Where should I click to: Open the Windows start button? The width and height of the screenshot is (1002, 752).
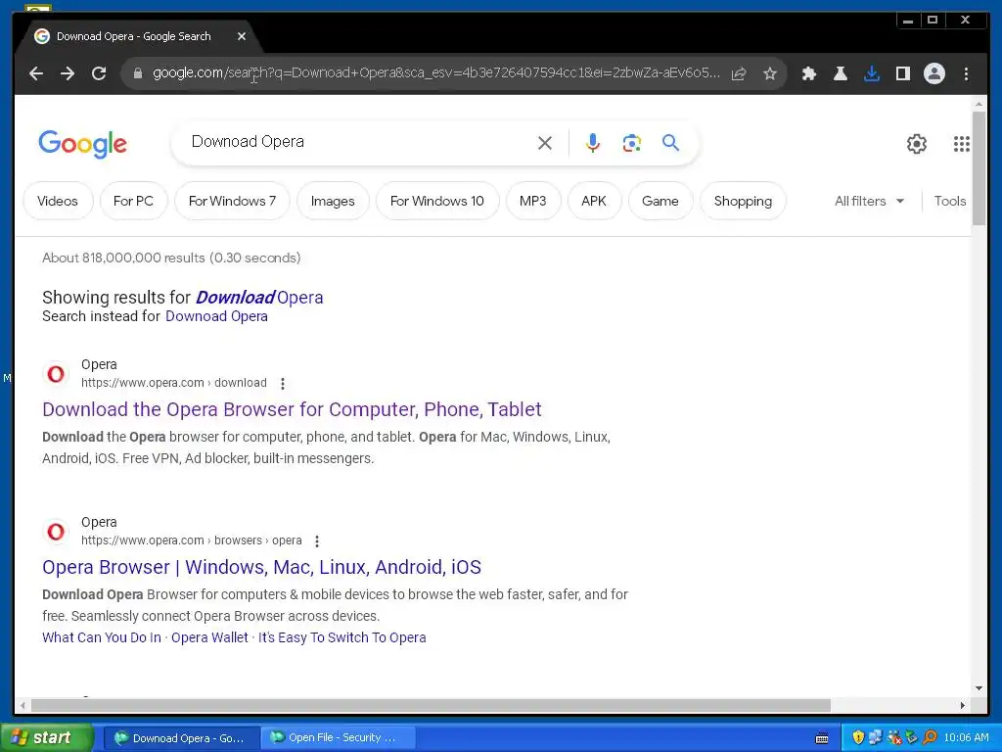46,738
